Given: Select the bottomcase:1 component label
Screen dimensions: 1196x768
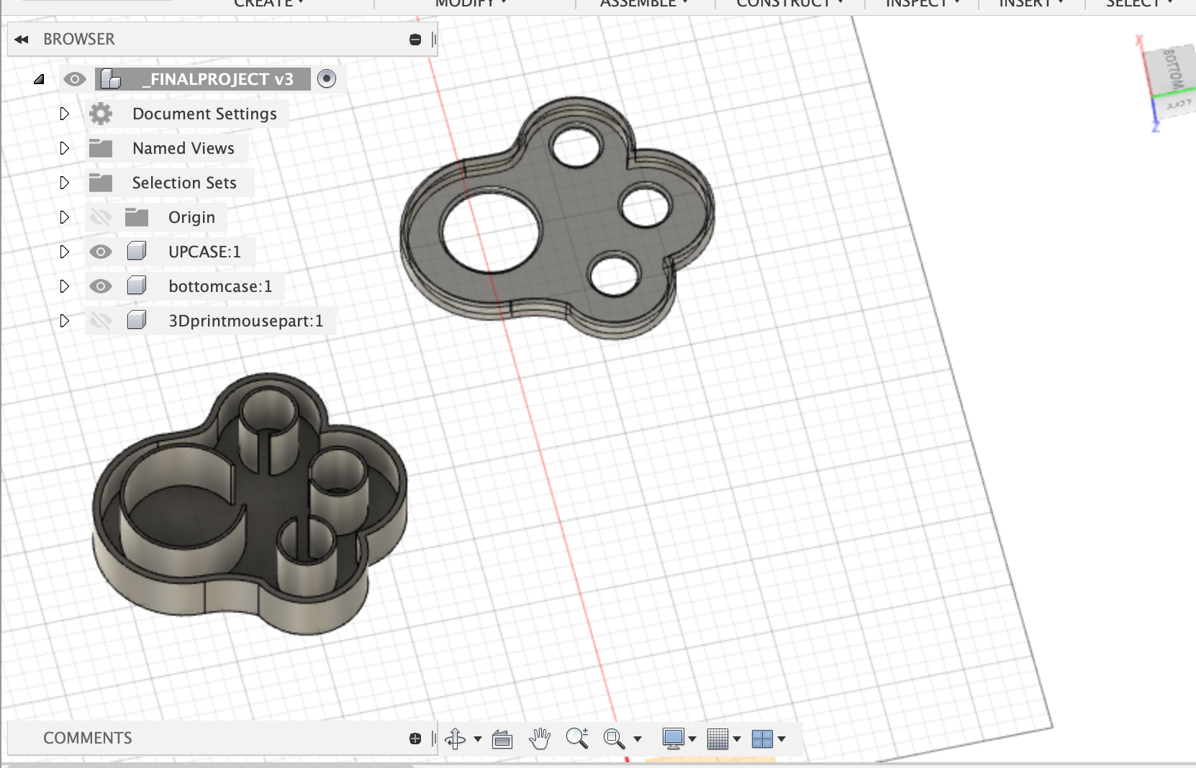Looking at the screenshot, I should click(x=220, y=286).
